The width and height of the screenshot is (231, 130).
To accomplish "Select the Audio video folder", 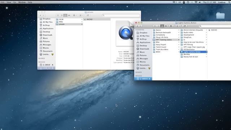I will 193,32.
